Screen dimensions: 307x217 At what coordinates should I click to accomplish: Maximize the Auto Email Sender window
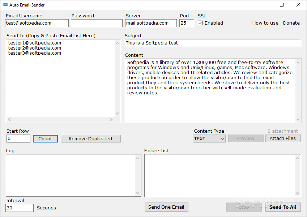282,5
